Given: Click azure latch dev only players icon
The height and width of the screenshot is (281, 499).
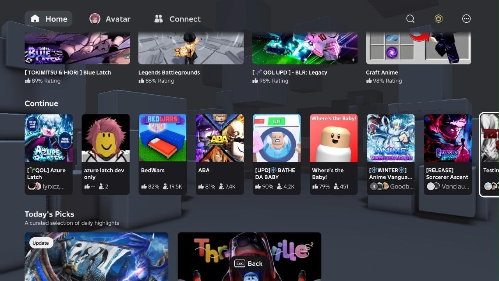Looking at the screenshot, I should pyautogui.click(x=101, y=187).
